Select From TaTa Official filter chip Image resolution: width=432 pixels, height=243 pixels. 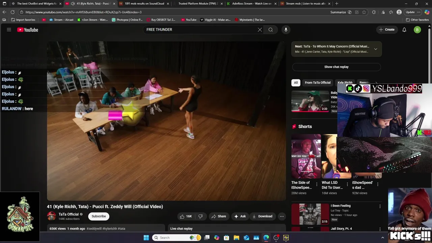tap(318, 83)
